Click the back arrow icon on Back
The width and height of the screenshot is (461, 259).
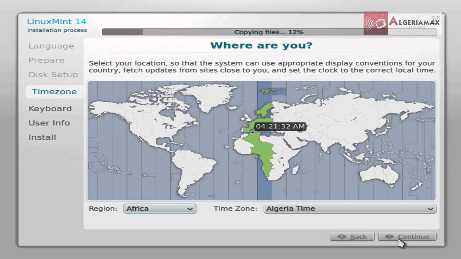tap(341, 236)
